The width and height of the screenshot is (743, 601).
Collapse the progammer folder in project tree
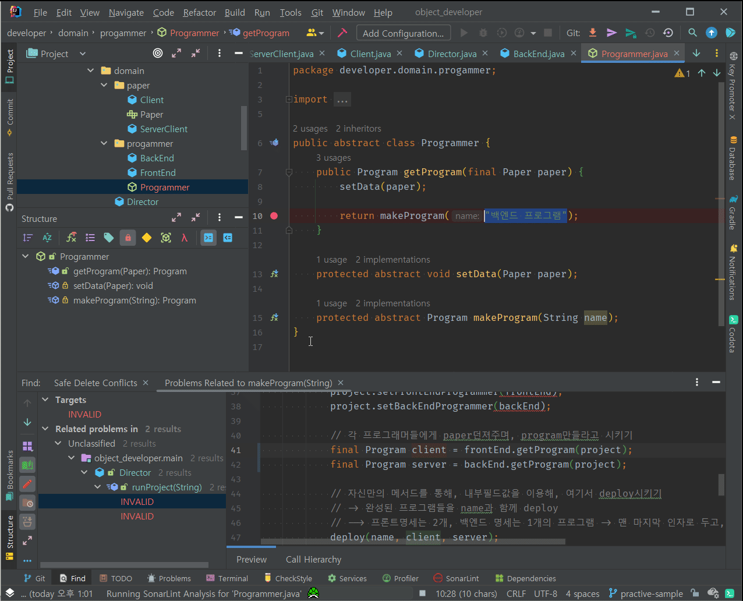[x=104, y=144]
